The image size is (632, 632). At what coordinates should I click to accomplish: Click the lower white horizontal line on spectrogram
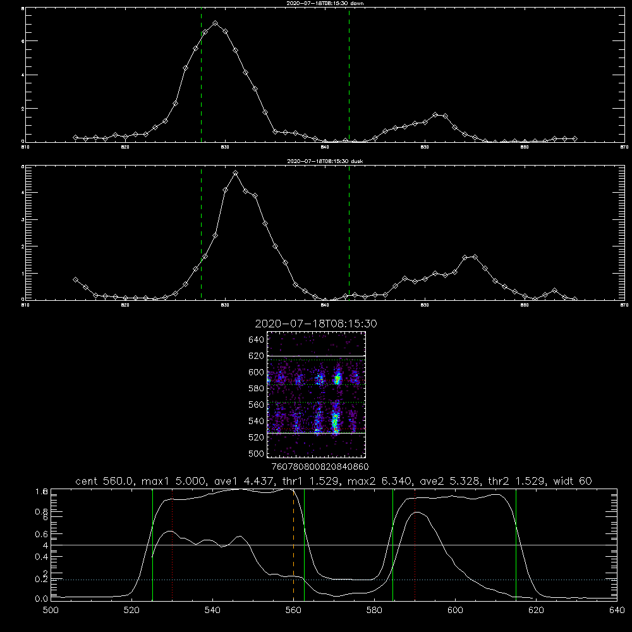317,433
